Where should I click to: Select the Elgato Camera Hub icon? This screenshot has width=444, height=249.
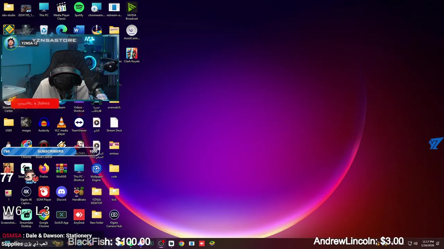[114, 219]
